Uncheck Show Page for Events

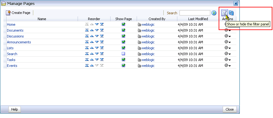pyautogui.click(x=123, y=65)
